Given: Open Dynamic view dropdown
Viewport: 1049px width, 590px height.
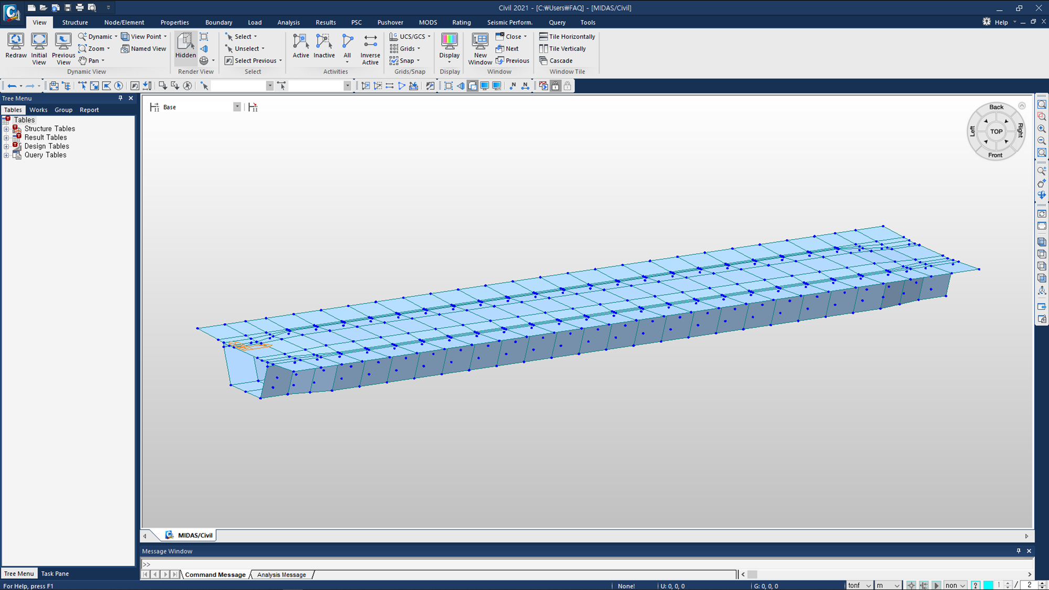Looking at the screenshot, I should [x=98, y=37].
